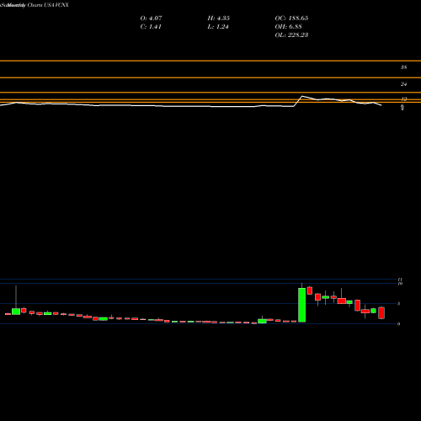This screenshot has width=421, height=421.
Task: Select the high value 'H: 4.35'
Action: (219, 18)
